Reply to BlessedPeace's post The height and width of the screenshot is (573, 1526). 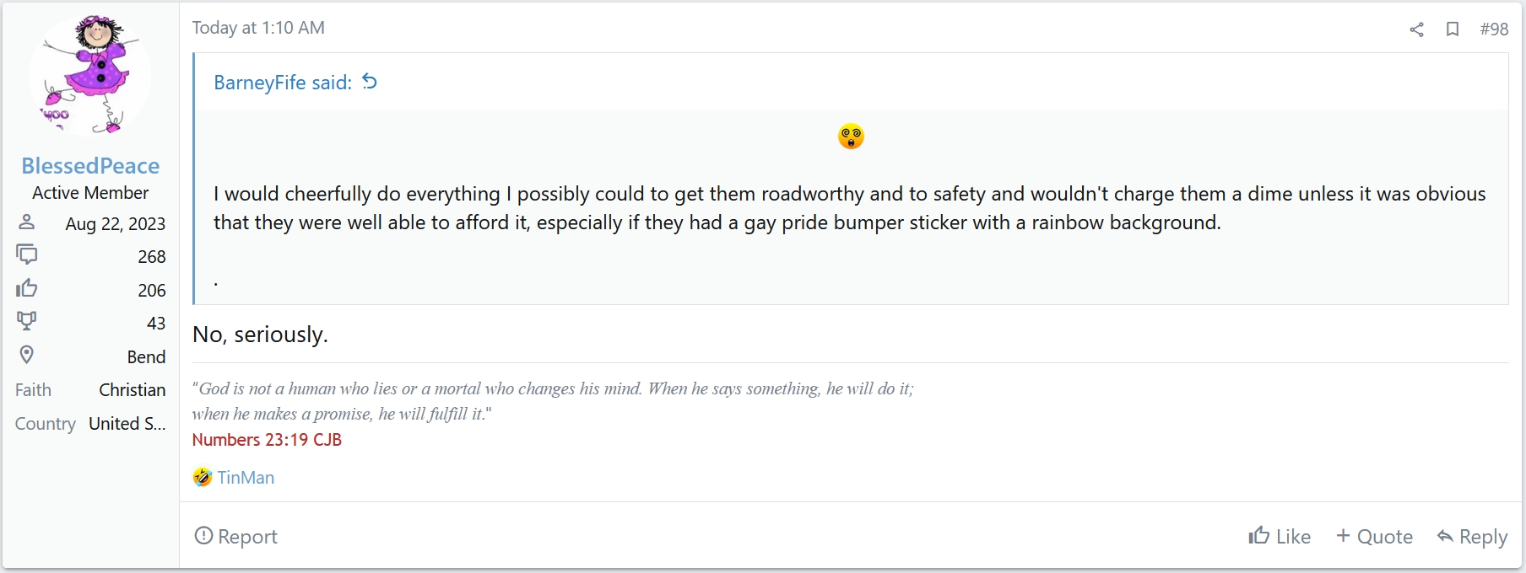tap(1472, 537)
